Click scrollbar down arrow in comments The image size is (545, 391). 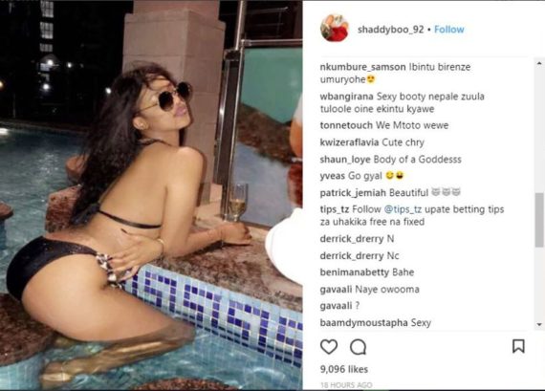coord(539,324)
